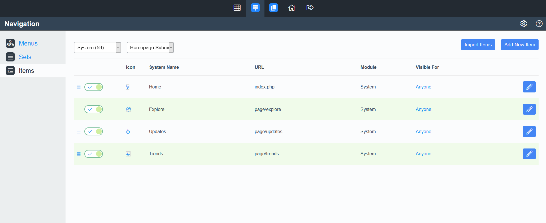Screen dimensions: 546x223
Task: Click the navigation signpost icon in top bar
Action: pos(255,8)
